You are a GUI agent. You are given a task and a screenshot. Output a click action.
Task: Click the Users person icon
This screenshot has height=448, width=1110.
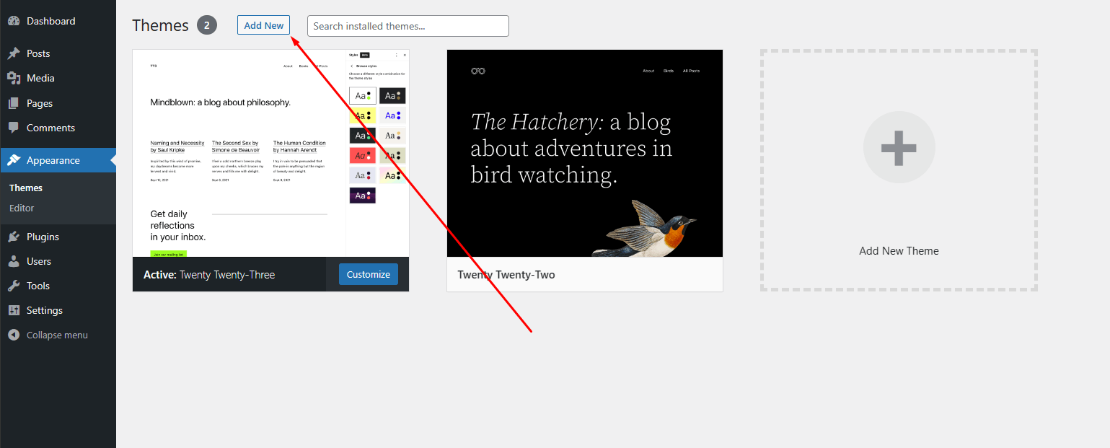[14, 261]
